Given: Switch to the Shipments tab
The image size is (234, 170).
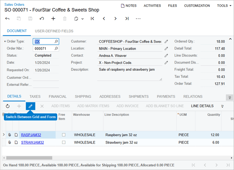Looking at the screenshot, I should pyautogui.click(x=138, y=97).
